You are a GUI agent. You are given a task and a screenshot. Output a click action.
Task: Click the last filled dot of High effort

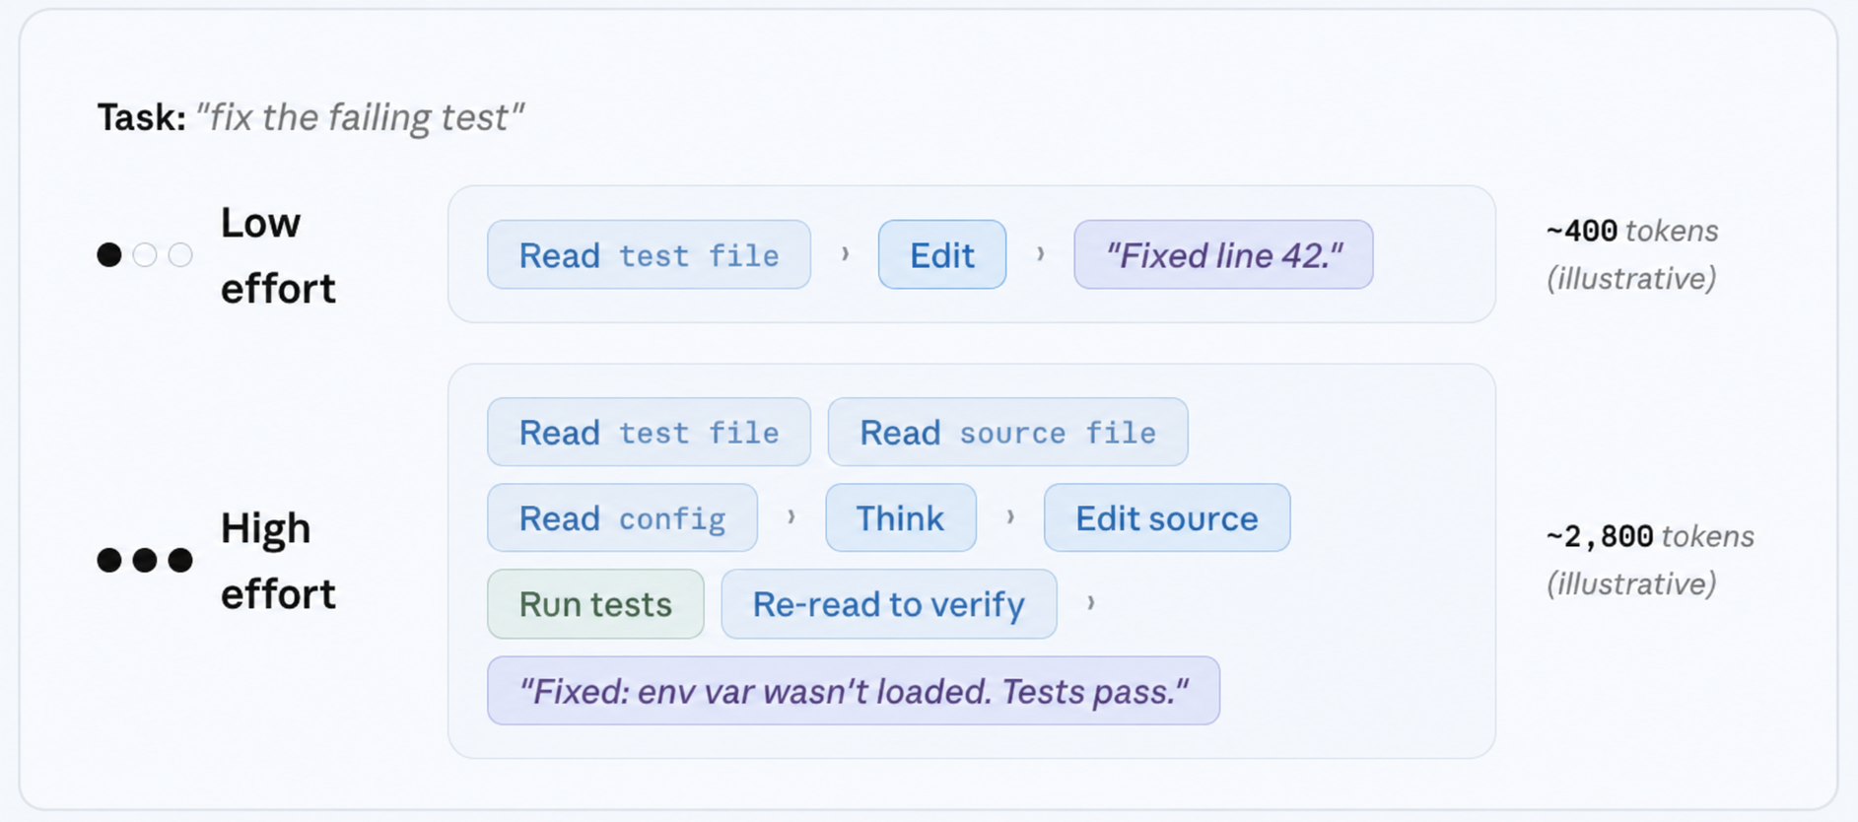click(x=180, y=561)
